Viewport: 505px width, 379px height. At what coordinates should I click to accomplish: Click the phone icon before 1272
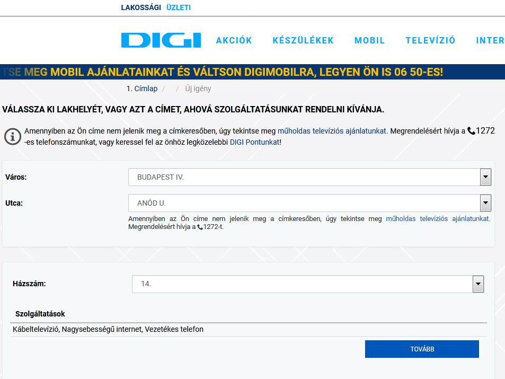tap(471, 131)
